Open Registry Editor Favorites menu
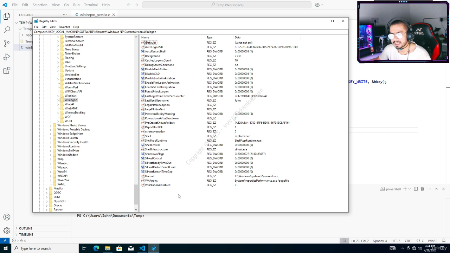Viewport: 450px width, 253px height. pos(64,27)
